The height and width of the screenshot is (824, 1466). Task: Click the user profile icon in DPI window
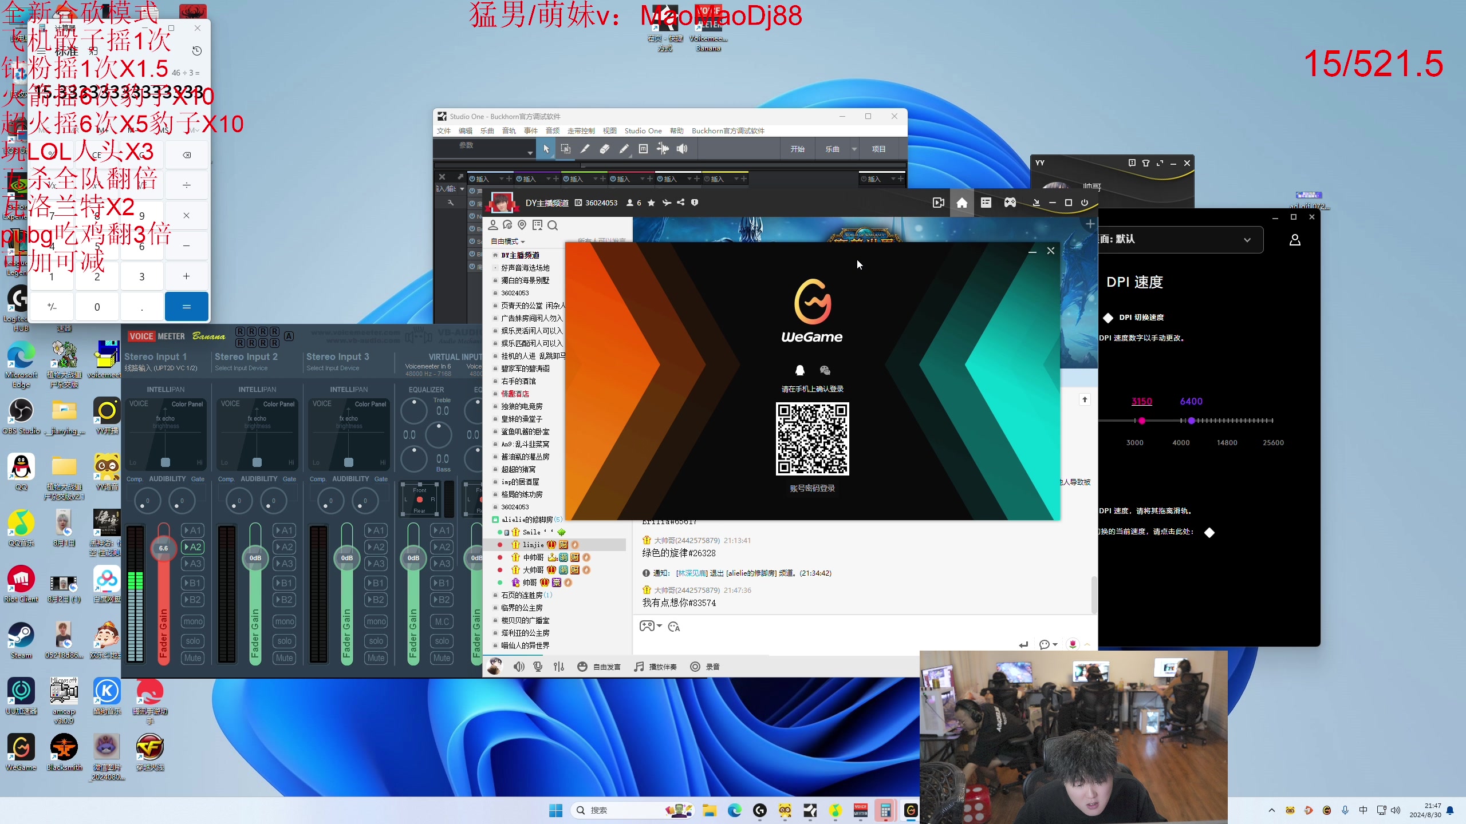point(1295,240)
